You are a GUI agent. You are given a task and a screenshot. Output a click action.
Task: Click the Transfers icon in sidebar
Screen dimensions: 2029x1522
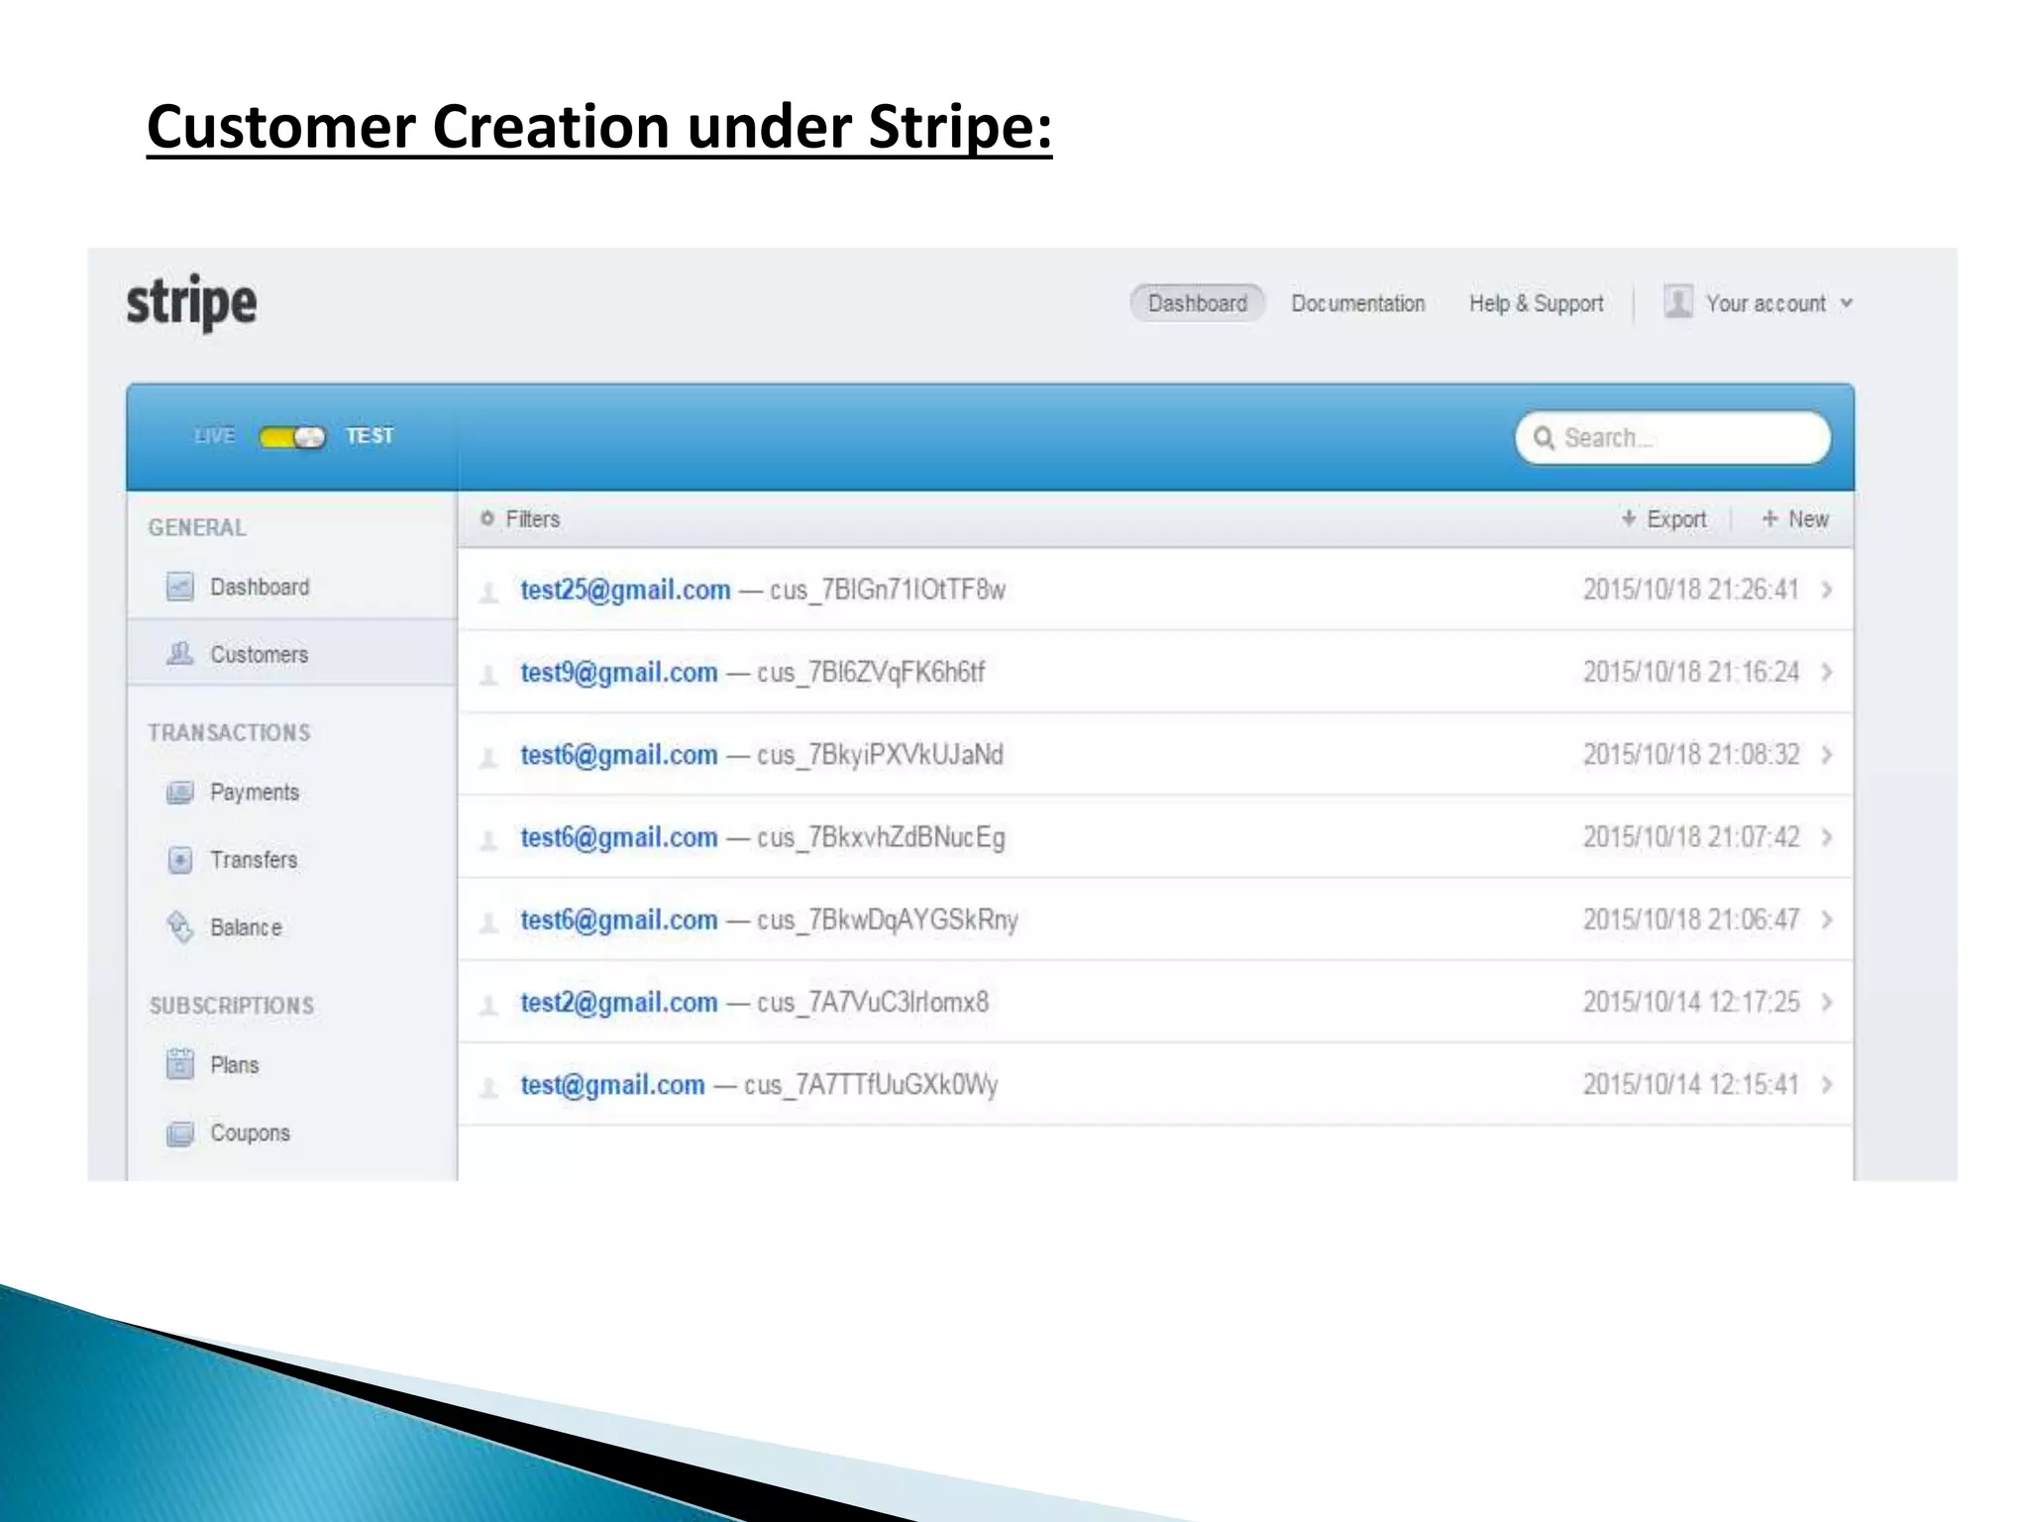pyautogui.click(x=179, y=860)
